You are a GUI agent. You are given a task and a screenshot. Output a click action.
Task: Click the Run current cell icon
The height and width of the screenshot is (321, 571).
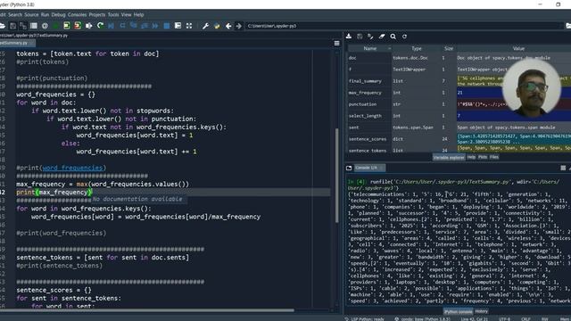coord(66,26)
